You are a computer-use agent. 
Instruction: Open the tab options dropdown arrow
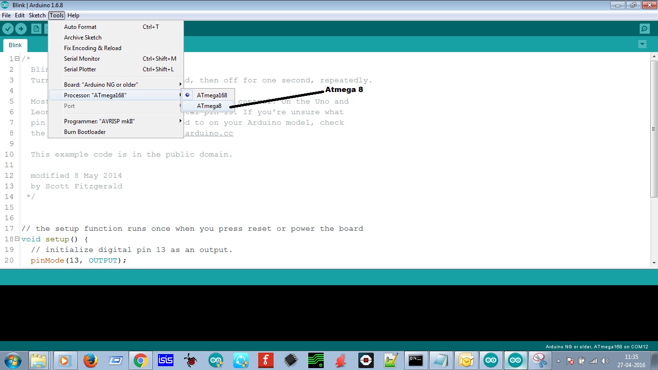coord(642,44)
